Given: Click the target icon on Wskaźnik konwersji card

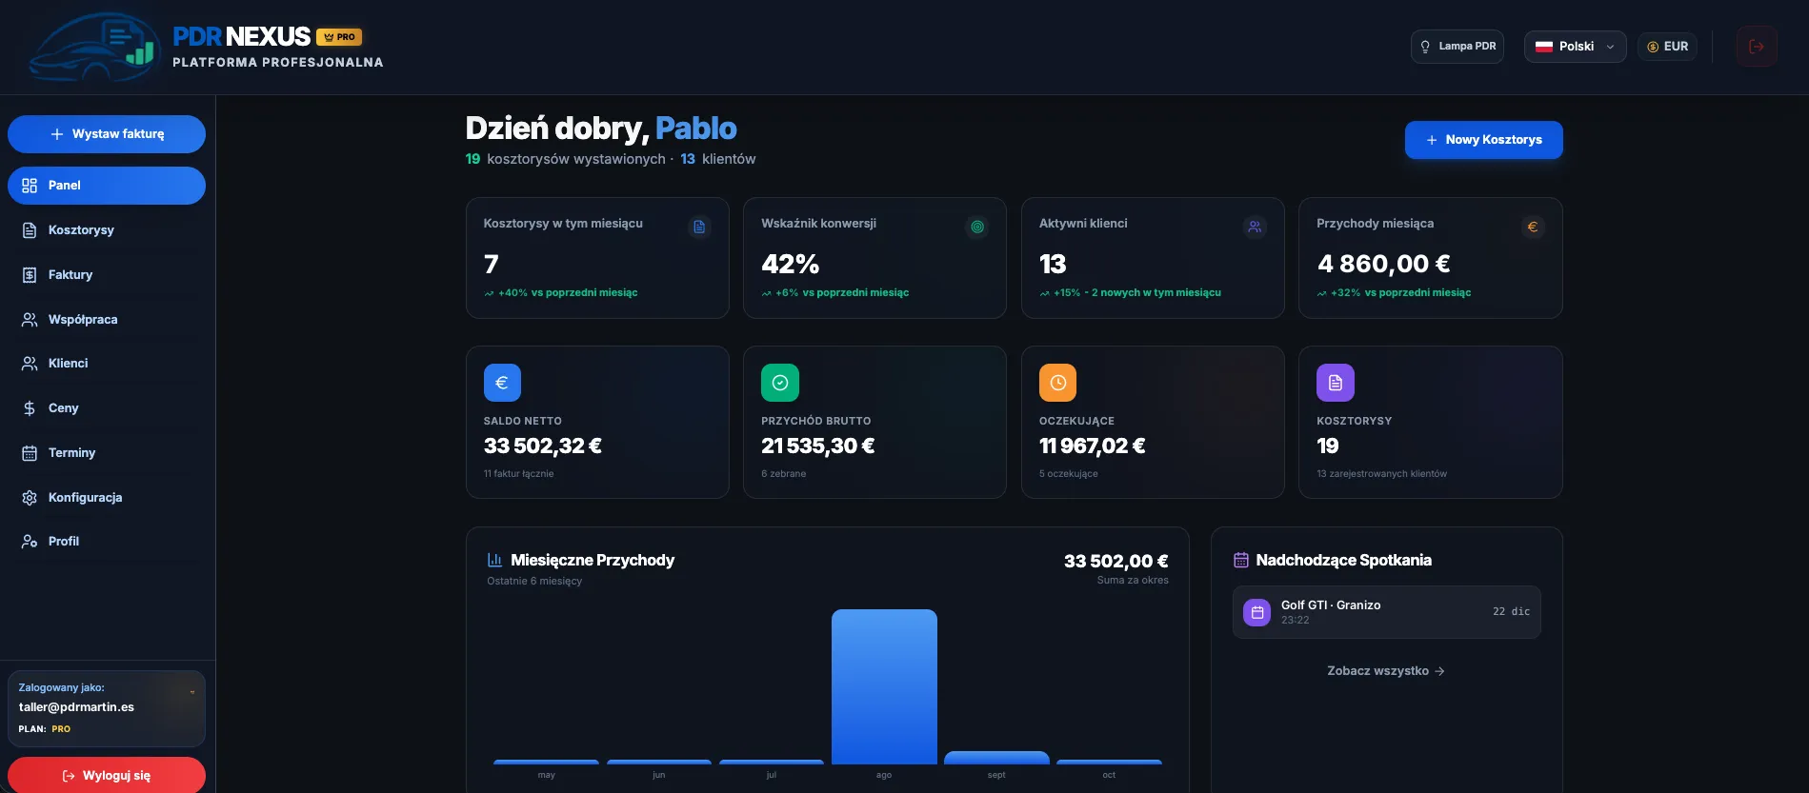Looking at the screenshot, I should [x=977, y=227].
